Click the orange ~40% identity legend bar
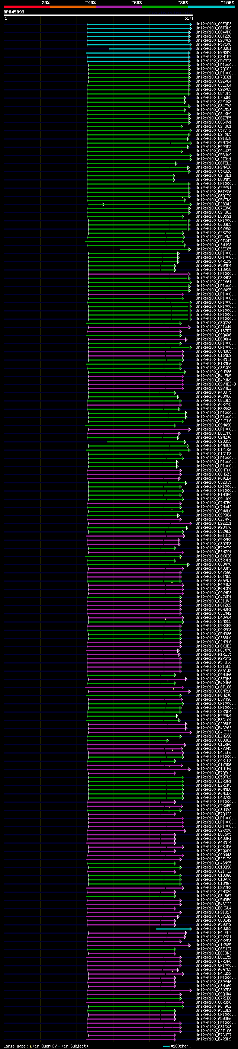 point(73,7)
